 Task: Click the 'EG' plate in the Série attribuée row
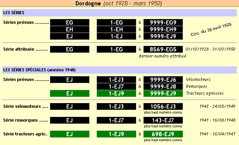70,49
